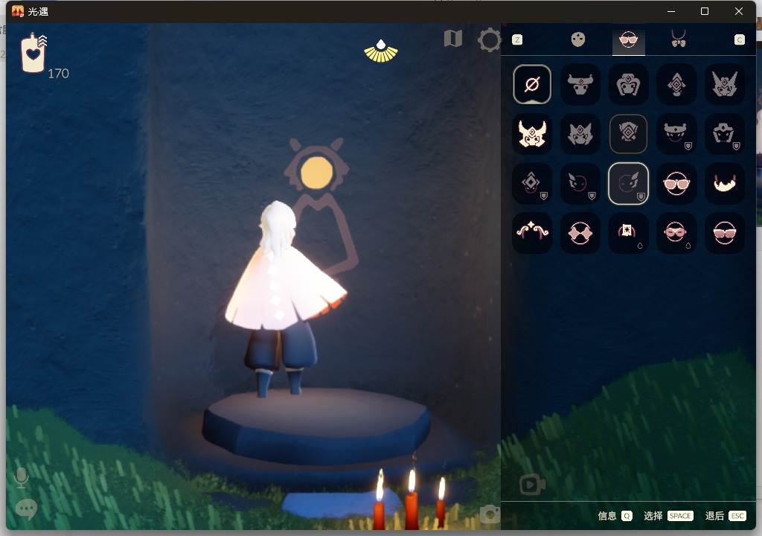Go to next category with C key button
The height and width of the screenshot is (536, 762).
point(739,40)
